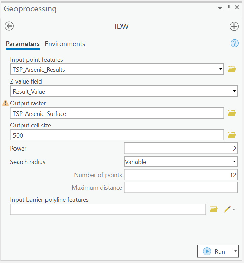Pin the Geoprocessing pane with auto-hide icon
This screenshot has width=244, height=263.
click(x=228, y=7)
